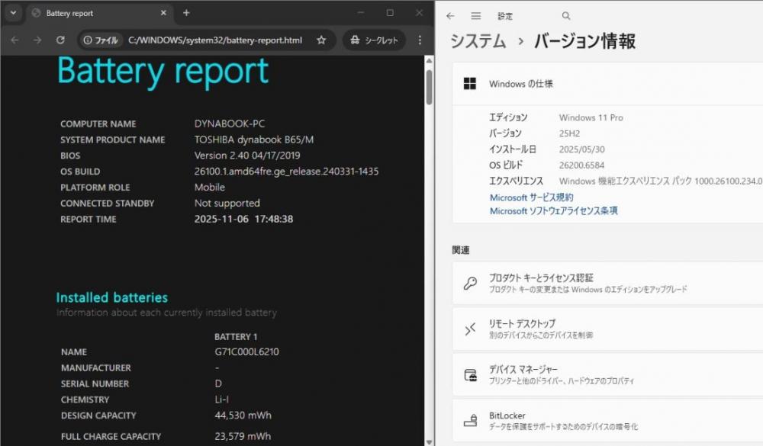This screenshot has height=446, width=763.
Task: Open the tab search dropdown chevron
Action: click(x=13, y=13)
